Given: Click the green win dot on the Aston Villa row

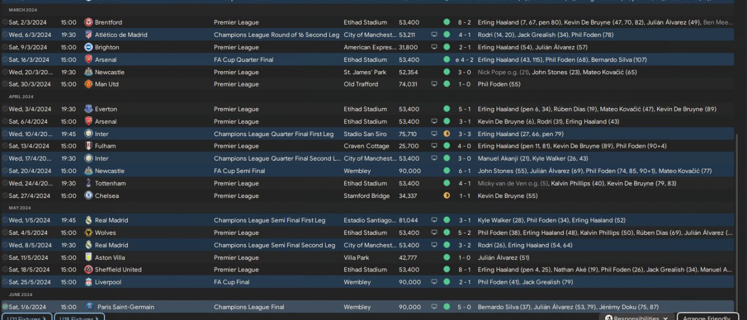Looking at the screenshot, I should [x=446, y=258].
